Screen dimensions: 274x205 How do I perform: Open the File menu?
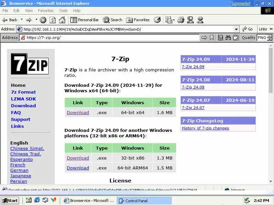5,11
